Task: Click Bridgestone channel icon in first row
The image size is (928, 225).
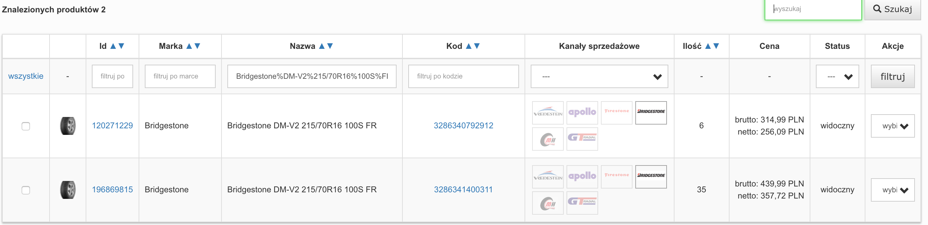Action: (x=651, y=113)
